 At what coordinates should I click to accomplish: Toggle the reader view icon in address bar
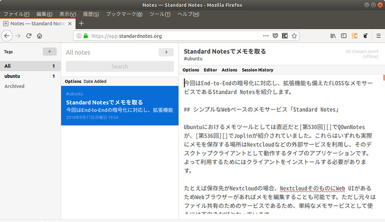coord(284,36)
